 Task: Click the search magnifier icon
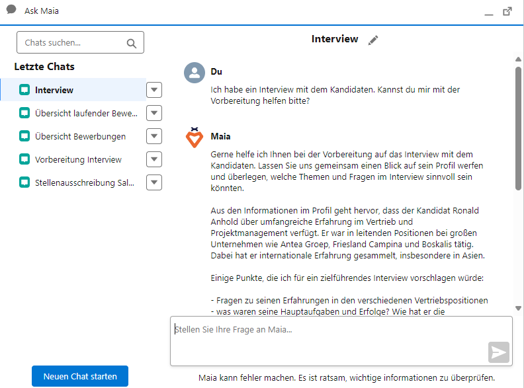[x=131, y=44]
